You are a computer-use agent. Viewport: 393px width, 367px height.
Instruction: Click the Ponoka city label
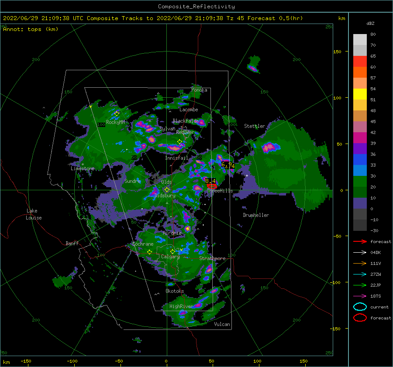coord(199,90)
